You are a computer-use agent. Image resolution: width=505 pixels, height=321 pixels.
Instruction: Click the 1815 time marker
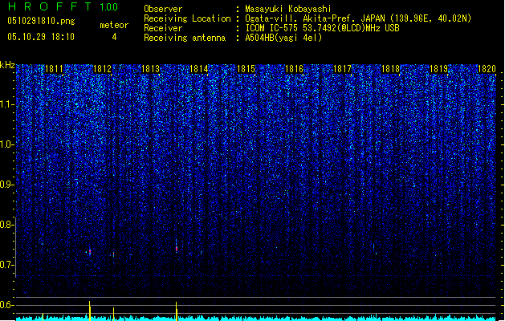tap(246, 69)
